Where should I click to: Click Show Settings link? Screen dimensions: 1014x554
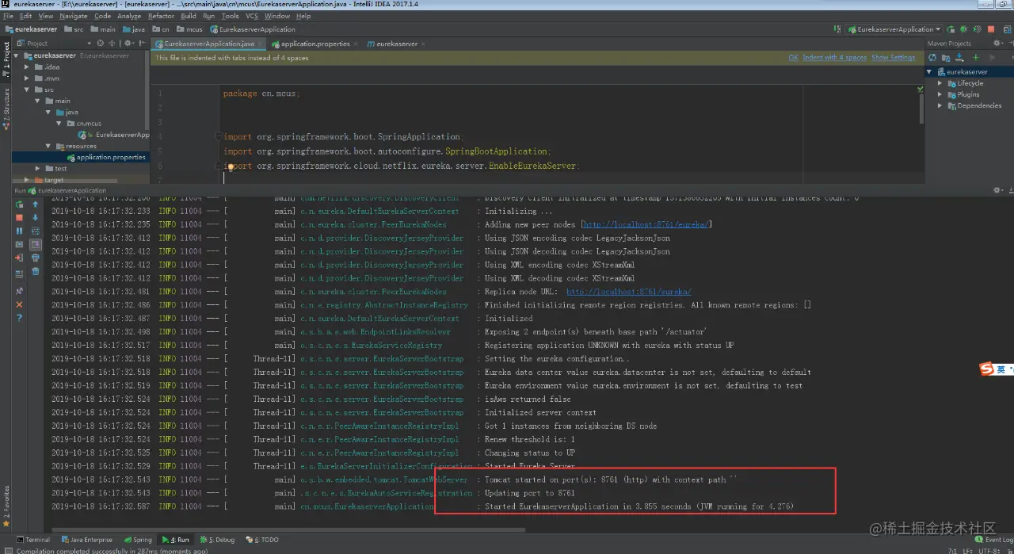(x=893, y=58)
